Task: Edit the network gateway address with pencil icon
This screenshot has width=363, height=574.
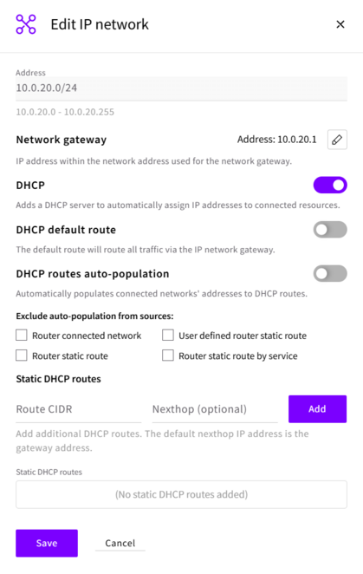Action: pos(337,140)
